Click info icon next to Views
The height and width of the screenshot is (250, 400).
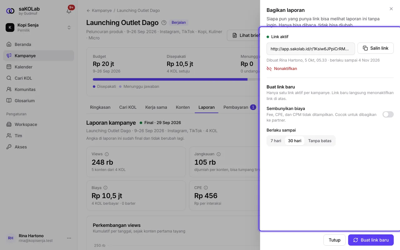click(x=107, y=154)
